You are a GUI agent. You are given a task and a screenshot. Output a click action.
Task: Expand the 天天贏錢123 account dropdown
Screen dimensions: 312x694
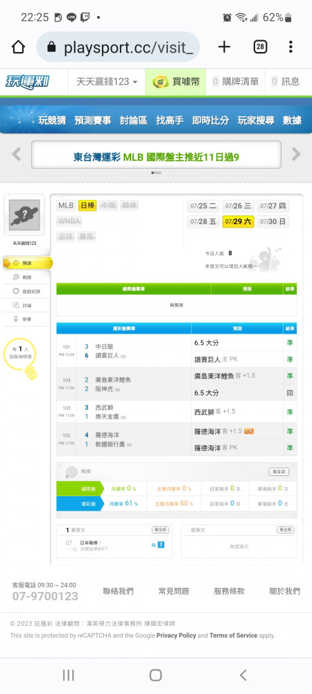pyautogui.click(x=106, y=82)
